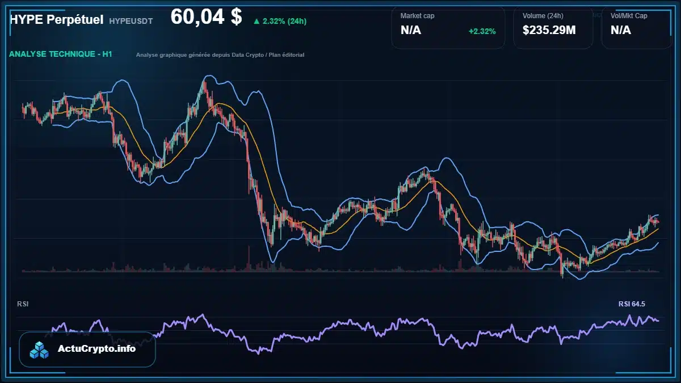Image resolution: width=681 pixels, height=383 pixels.
Task: Click the 2.32% (24h) change text
Action: coord(284,21)
